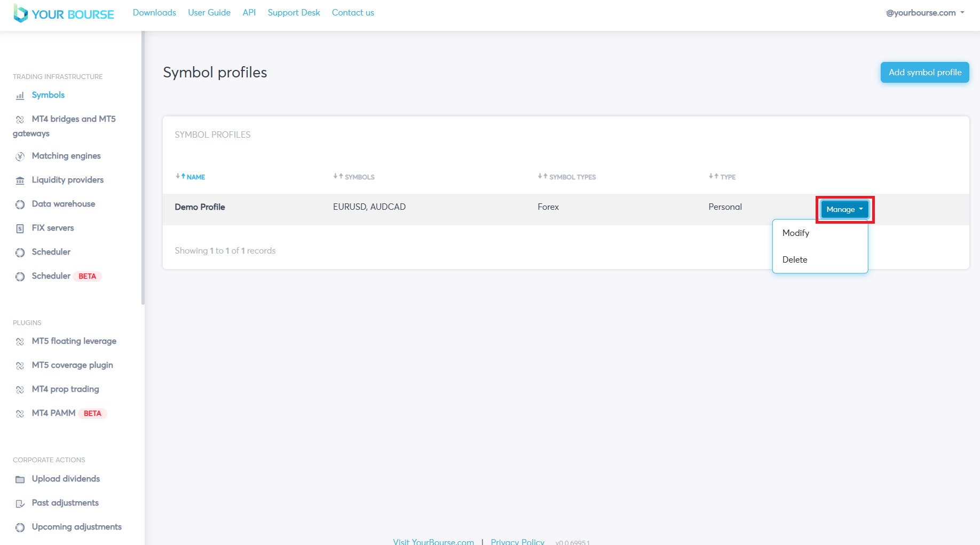Click the Symbols bar chart icon
980x545 pixels.
pyautogui.click(x=20, y=96)
